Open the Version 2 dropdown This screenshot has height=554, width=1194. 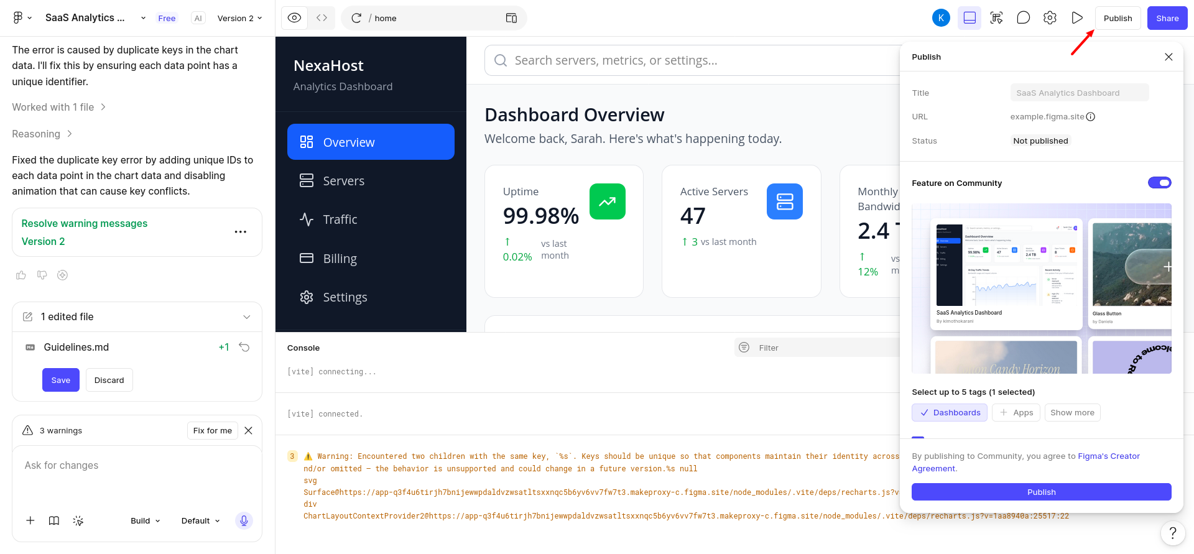click(x=239, y=18)
